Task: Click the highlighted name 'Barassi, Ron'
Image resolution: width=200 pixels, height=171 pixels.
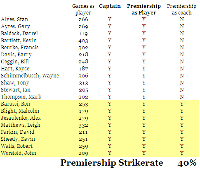Action: 15,104
